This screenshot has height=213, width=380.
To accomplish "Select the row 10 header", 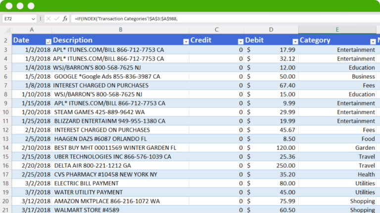I will click(5, 112).
